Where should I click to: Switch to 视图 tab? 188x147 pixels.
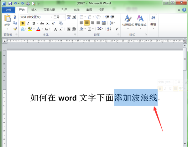point(101,10)
